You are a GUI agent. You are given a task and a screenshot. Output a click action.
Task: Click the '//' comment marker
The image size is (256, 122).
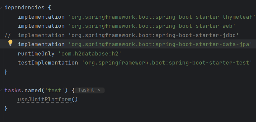click(x=8, y=35)
